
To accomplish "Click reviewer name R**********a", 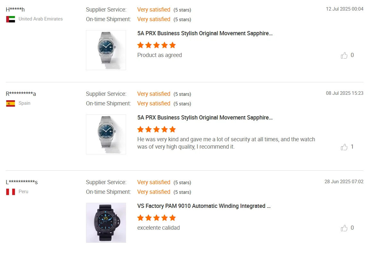I will [21, 94].
